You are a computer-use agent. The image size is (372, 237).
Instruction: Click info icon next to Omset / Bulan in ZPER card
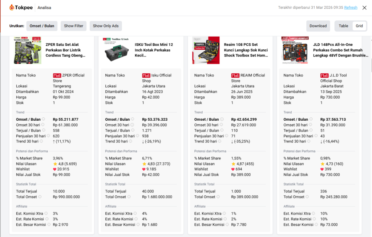[x=44, y=119]
